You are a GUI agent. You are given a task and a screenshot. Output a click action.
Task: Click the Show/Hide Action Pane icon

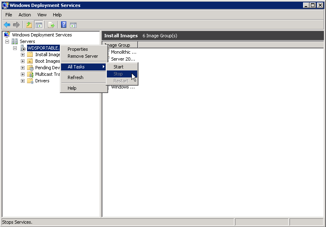(73, 25)
